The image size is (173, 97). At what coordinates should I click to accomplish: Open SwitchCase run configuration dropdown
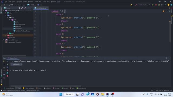145,5
